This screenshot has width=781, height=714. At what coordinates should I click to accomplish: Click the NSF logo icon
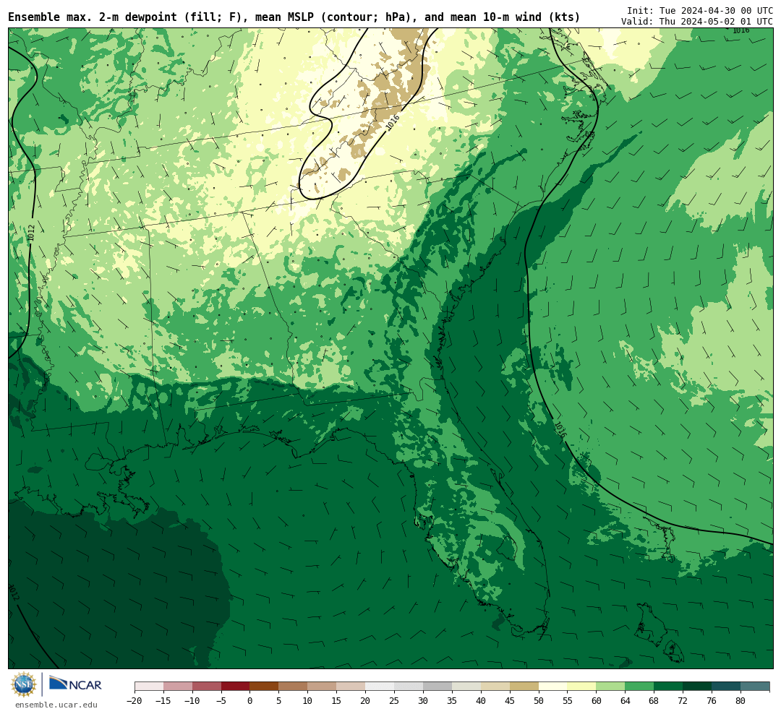[24, 684]
